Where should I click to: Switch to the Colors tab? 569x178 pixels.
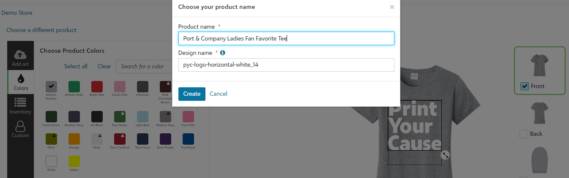click(x=20, y=82)
